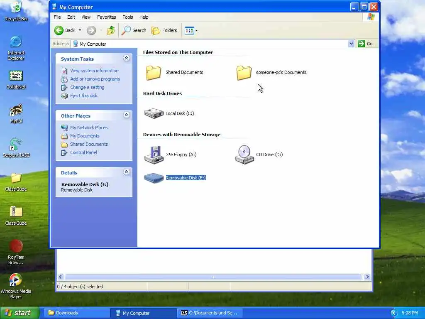Select the Removable Disk (E:) icon
This screenshot has height=319, width=425.
click(154, 178)
